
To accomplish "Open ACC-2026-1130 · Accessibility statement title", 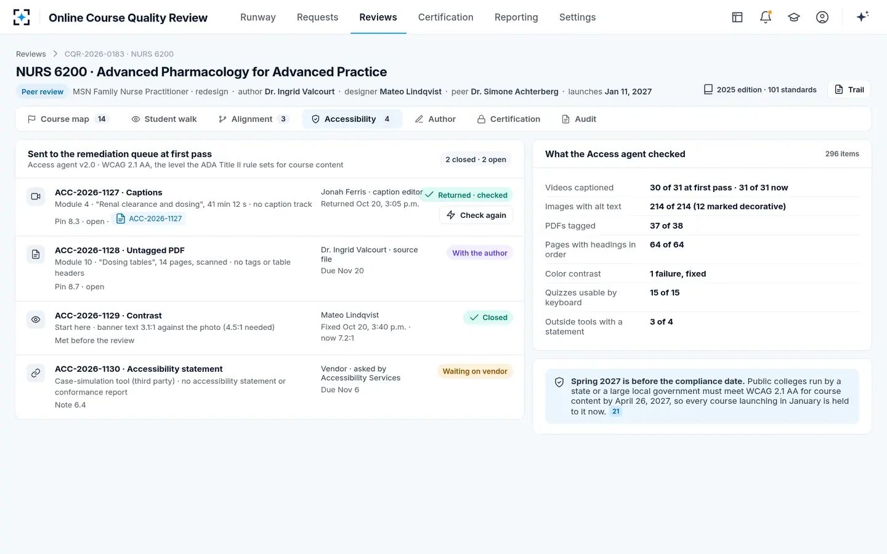I will pyautogui.click(x=139, y=369).
